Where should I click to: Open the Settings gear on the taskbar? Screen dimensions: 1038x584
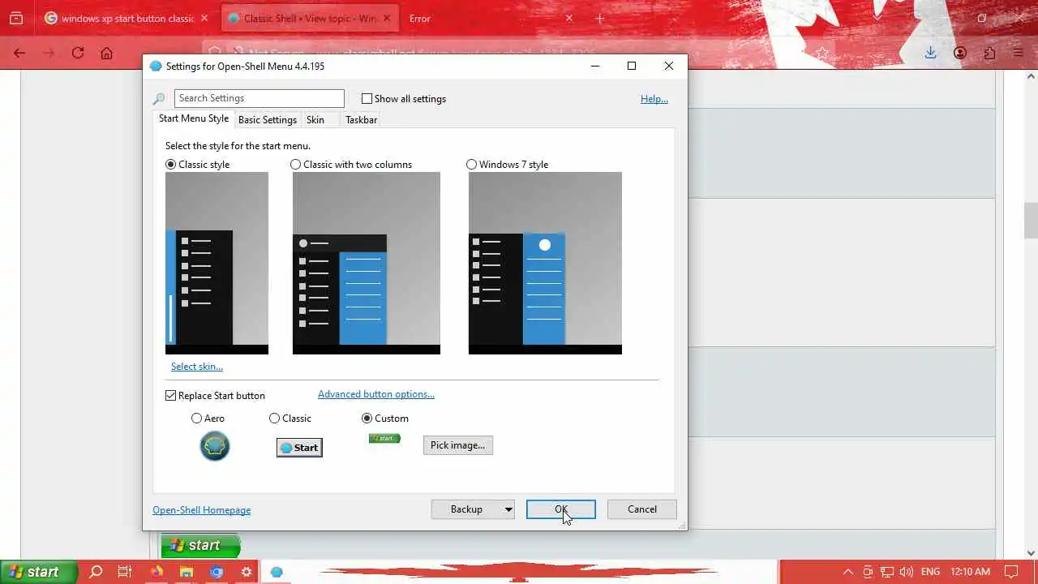point(247,572)
